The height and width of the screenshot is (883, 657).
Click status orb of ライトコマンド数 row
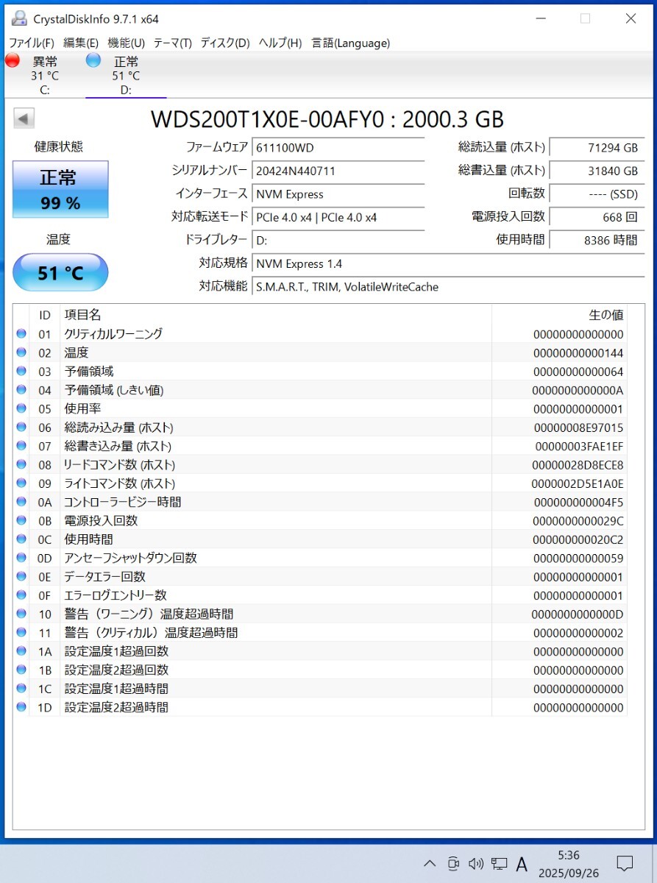(x=21, y=483)
